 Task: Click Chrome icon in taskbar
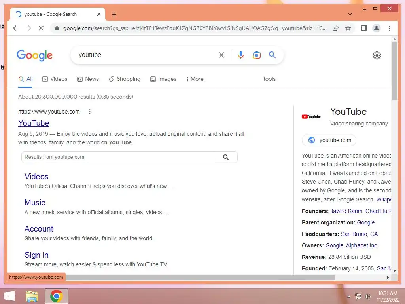coord(56,296)
